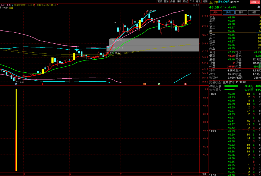Click the 复权 toolbar button
The width and height of the screenshot is (261, 176).
point(160,2)
